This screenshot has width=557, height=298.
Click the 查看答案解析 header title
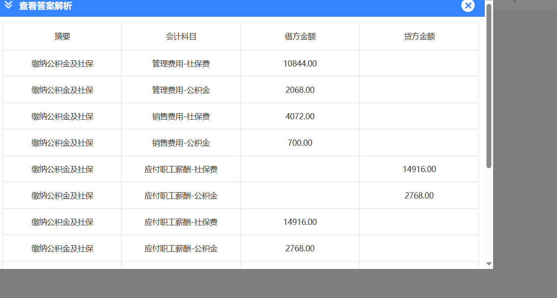click(x=45, y=6)
